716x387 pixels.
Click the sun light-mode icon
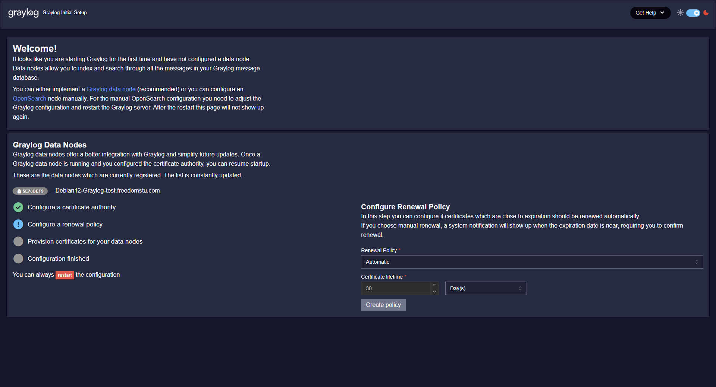pos(680,13)
